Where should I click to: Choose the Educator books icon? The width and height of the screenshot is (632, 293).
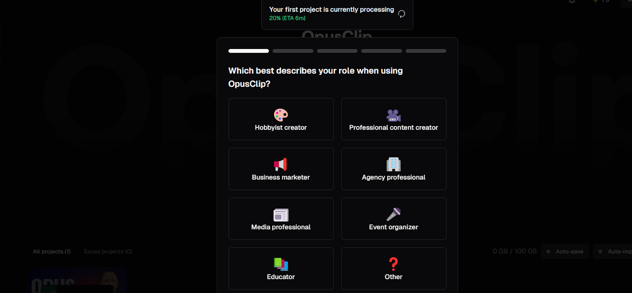pos(281,264)
